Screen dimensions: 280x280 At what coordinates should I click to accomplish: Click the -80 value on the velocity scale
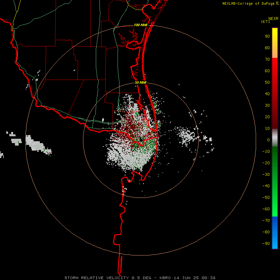(x=266, y=232)
